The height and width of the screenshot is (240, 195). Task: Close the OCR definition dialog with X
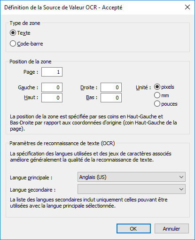(187, 7)
